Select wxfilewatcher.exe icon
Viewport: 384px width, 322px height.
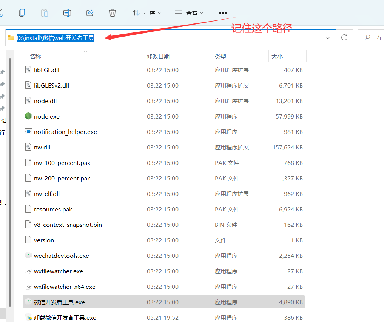(x=28, y=271)
